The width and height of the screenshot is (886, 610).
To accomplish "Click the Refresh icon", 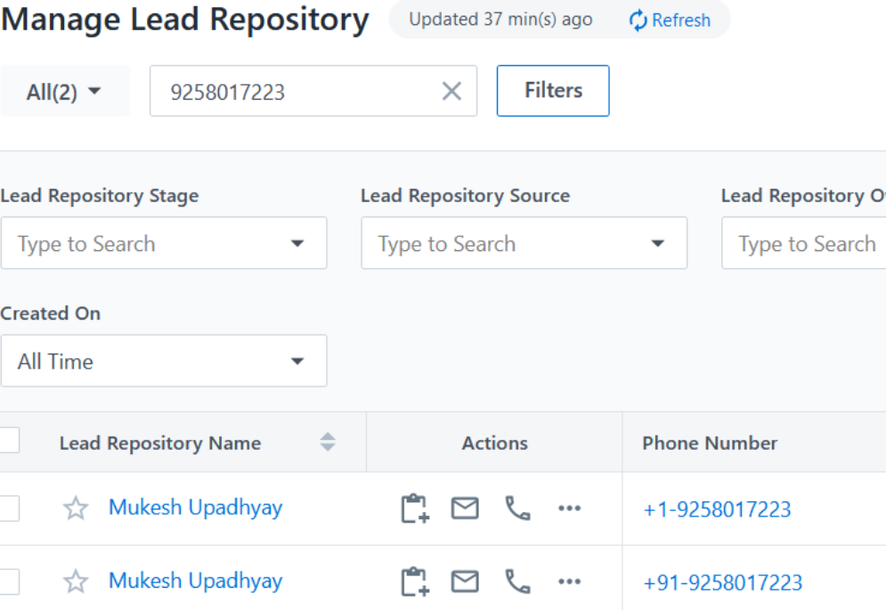I will (x=638, y=20).
